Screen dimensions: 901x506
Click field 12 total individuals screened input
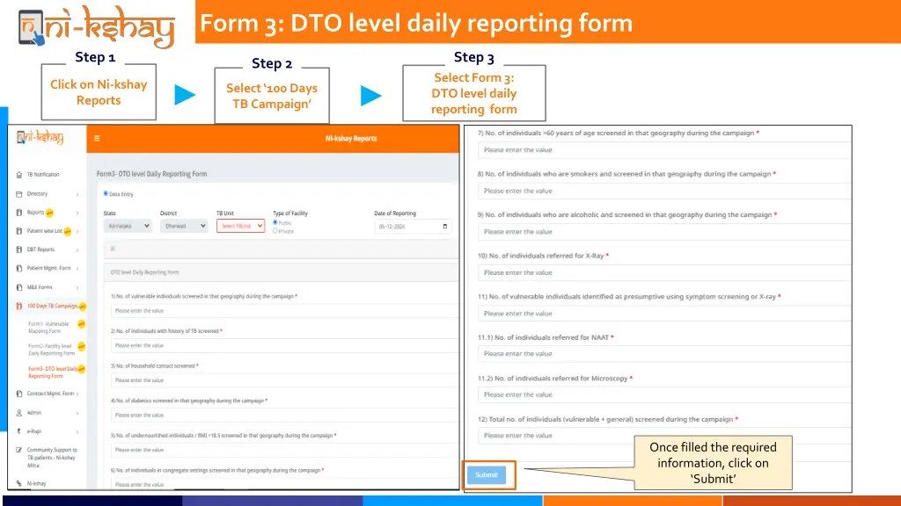664,436
